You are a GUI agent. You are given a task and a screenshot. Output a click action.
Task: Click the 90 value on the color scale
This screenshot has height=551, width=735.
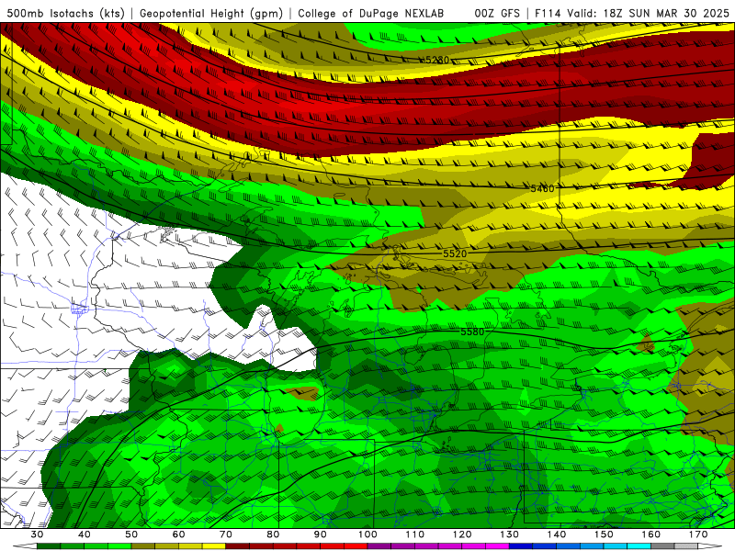[321, 534]
